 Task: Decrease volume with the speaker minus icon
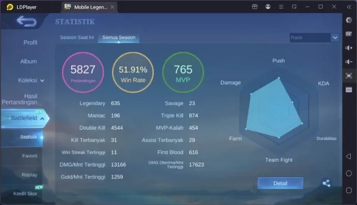coord(349,62)
